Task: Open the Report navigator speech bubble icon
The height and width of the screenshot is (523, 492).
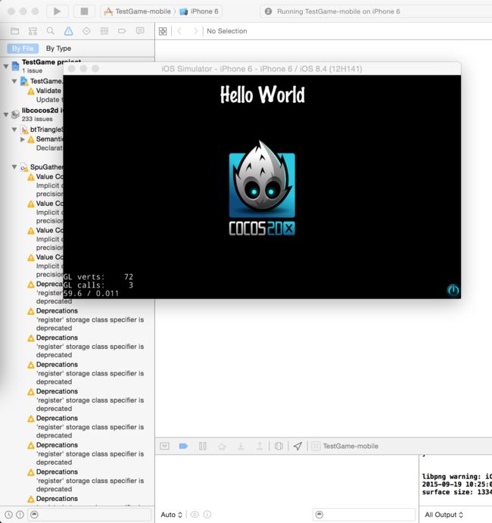Action: [x=139, y=31]
